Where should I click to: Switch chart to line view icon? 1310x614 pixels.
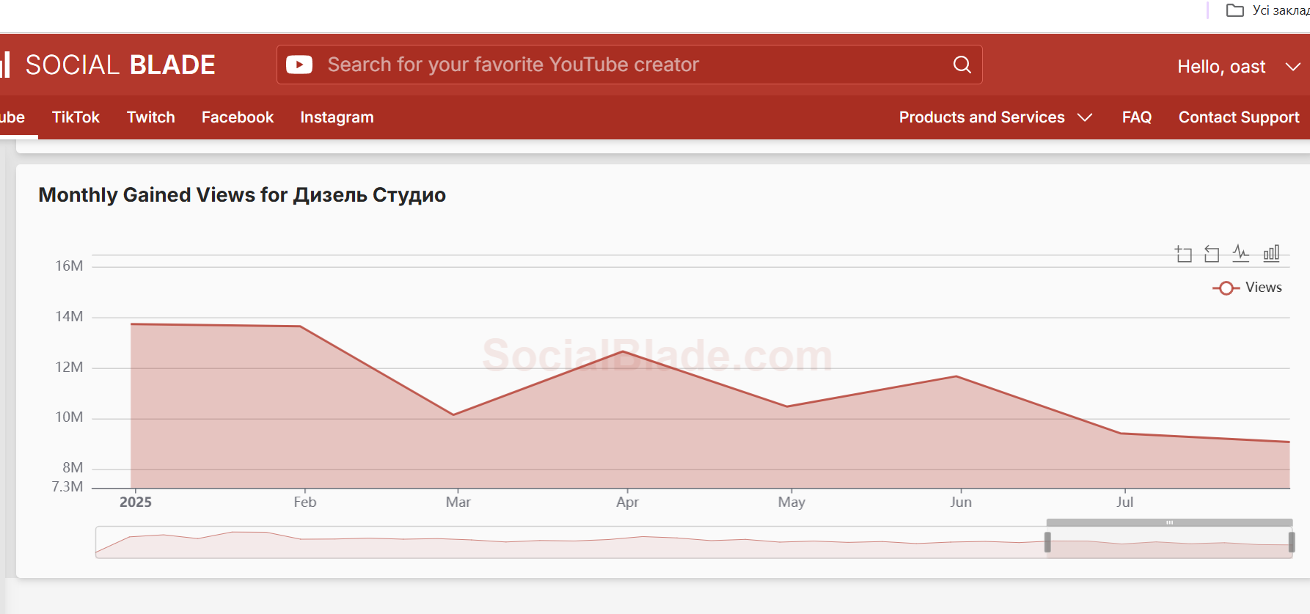(x=1241, y=253)
